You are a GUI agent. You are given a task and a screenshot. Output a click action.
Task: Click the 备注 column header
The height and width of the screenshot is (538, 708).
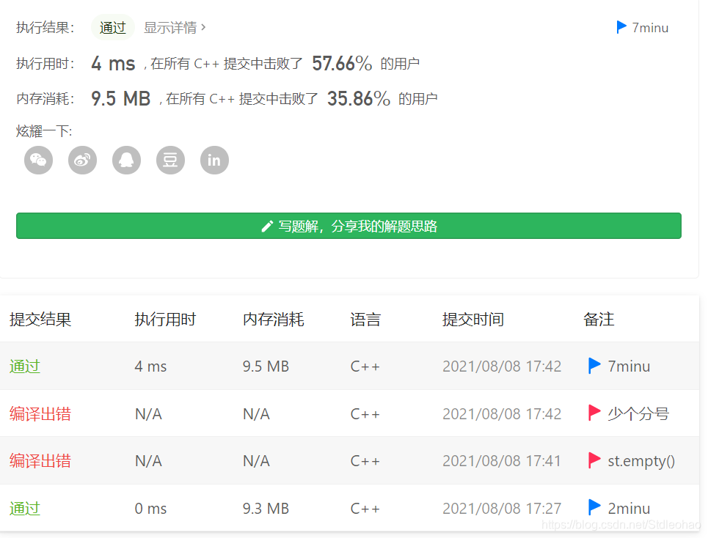click(x=599, y=320)
